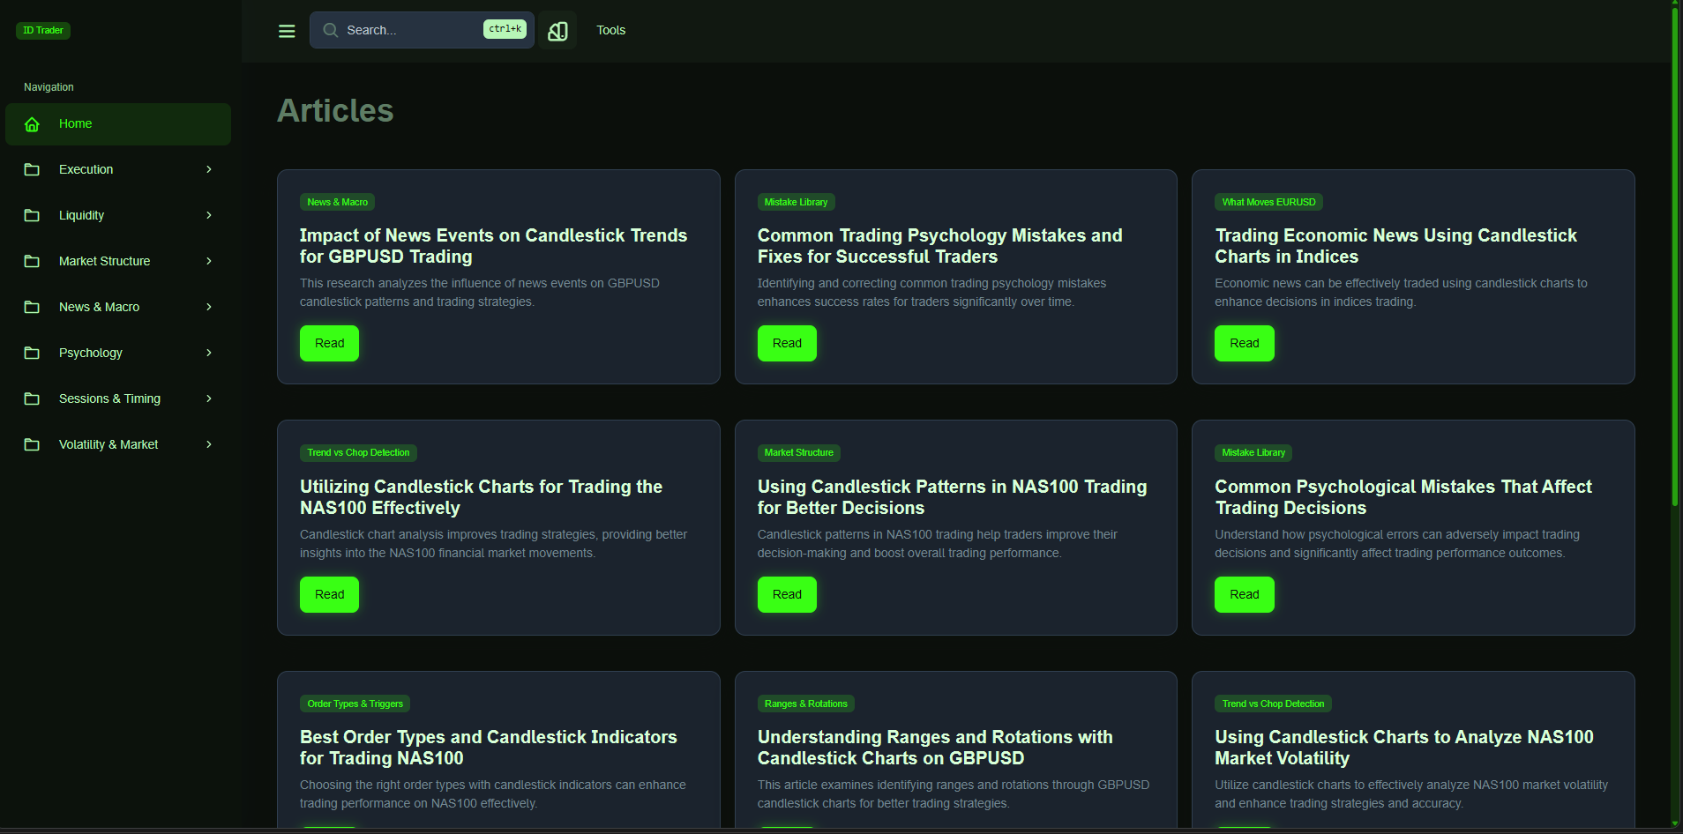Open title 'Understanding Ranges and Rotations with Candlestick Charts'

pyautogui.click(x=935, y=748)
